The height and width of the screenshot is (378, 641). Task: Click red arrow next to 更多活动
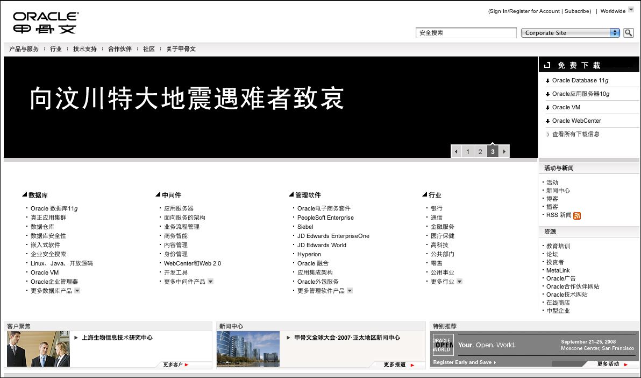tap(625, 365)
